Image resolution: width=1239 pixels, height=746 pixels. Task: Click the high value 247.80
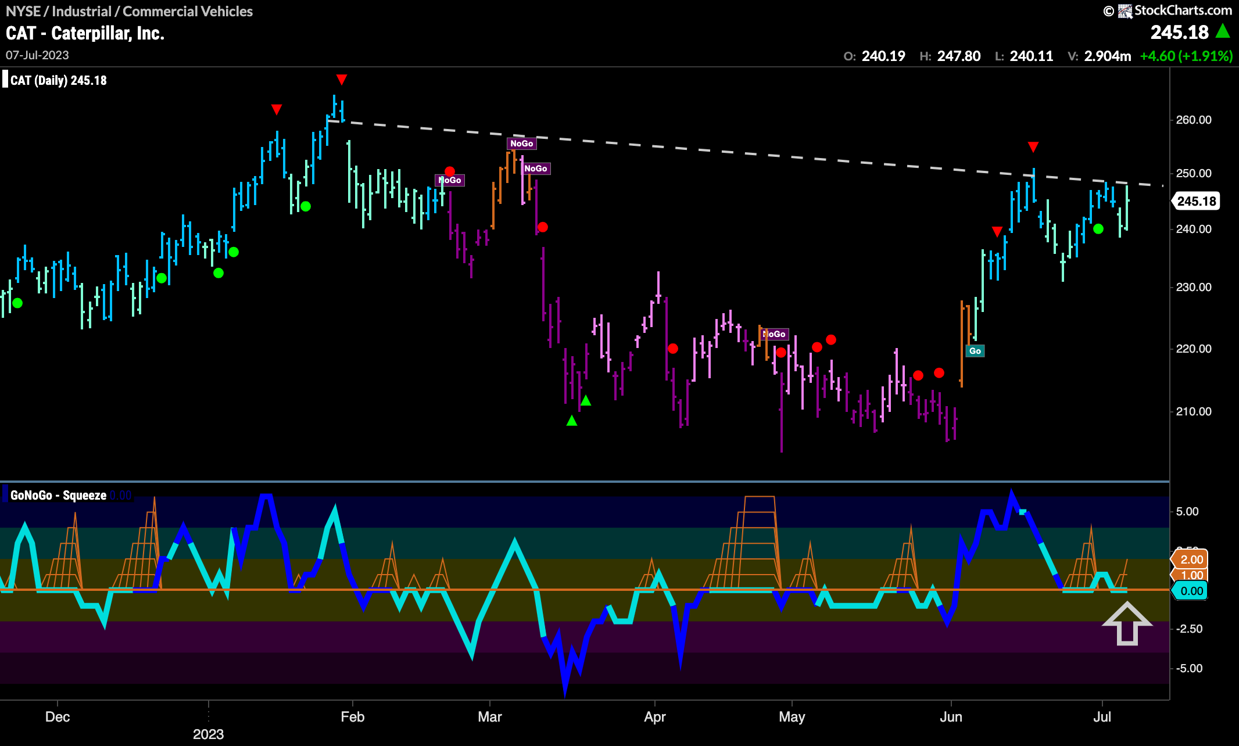[959, 56]
